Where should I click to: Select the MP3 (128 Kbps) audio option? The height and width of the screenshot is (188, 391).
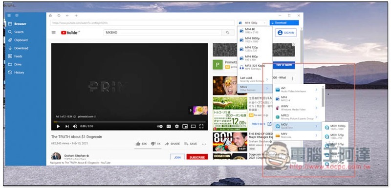255,67
